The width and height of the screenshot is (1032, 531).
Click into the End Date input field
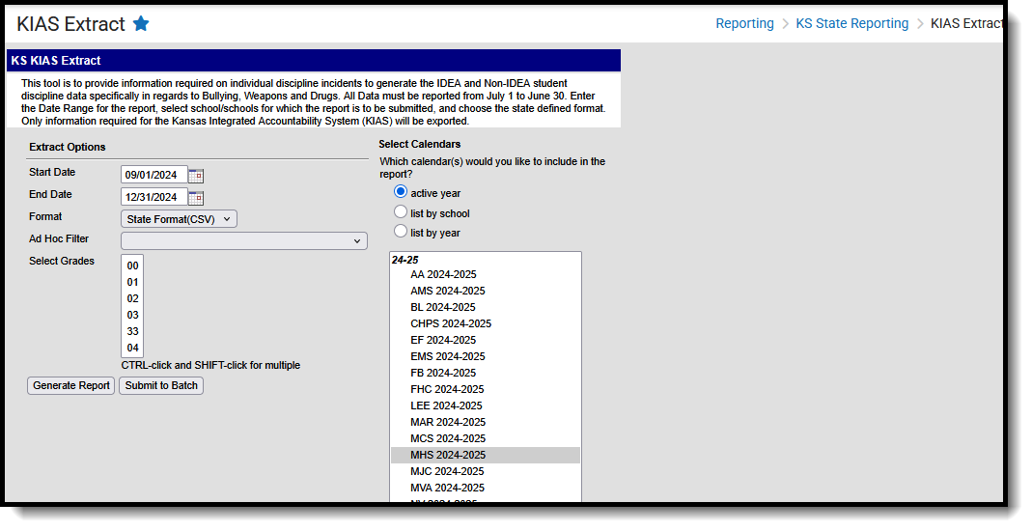point(154,197)
